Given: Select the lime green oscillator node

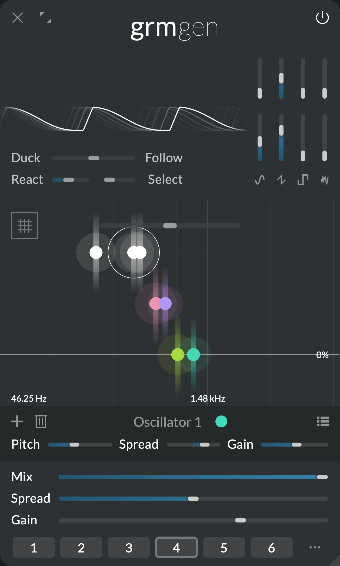Looking at the screenshot, I should coord(177,355).
